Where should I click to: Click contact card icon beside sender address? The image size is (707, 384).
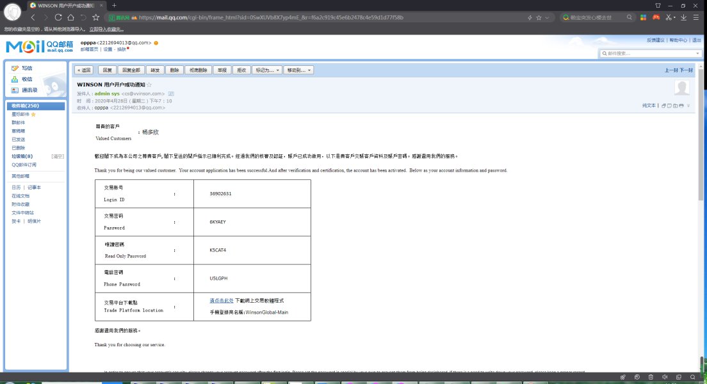pos(171,93)
